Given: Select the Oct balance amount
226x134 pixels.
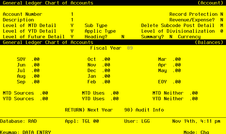Looking at the screenshot, I should (106, 59).
